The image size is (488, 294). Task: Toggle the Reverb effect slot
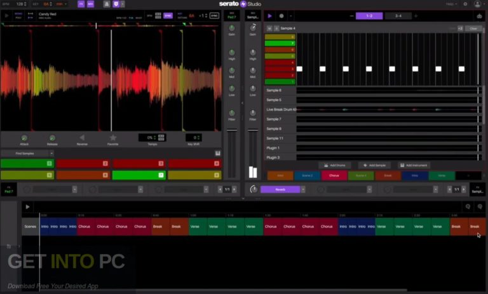(280, 189)
